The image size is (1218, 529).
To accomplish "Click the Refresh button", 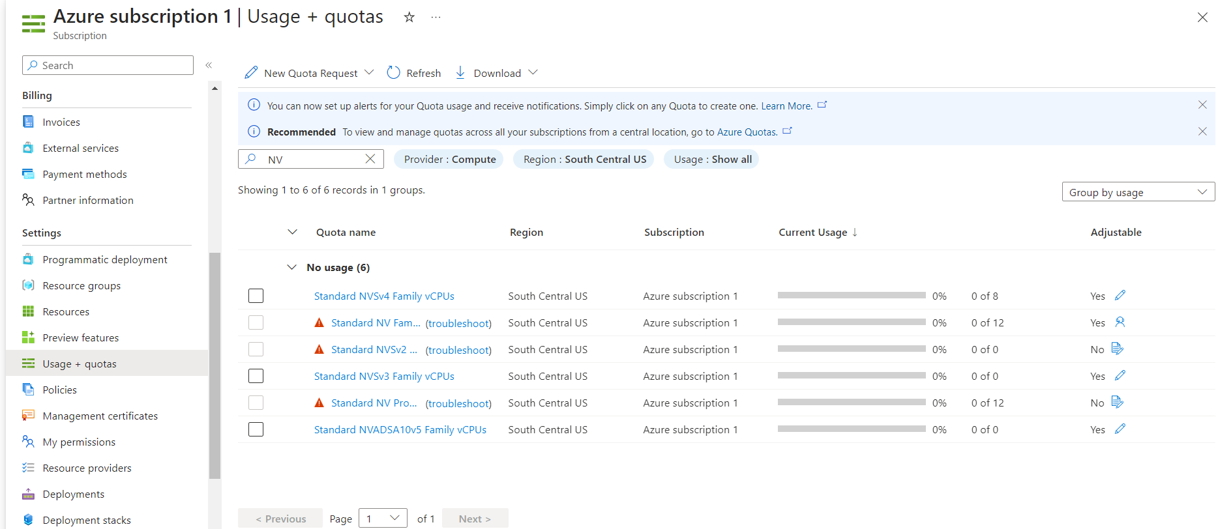I will click(x=414, y=73).
